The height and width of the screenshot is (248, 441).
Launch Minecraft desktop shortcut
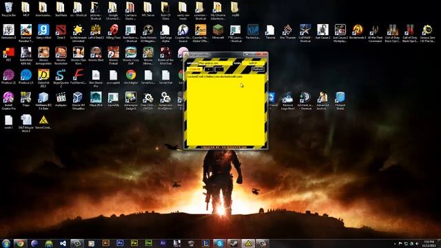[218, 32]
